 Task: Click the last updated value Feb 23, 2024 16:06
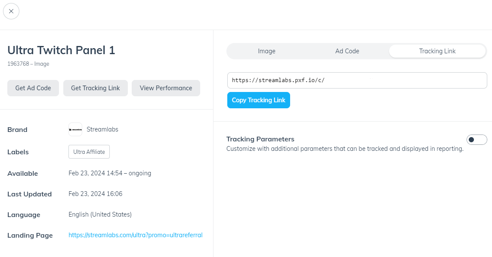pos(96,194)
